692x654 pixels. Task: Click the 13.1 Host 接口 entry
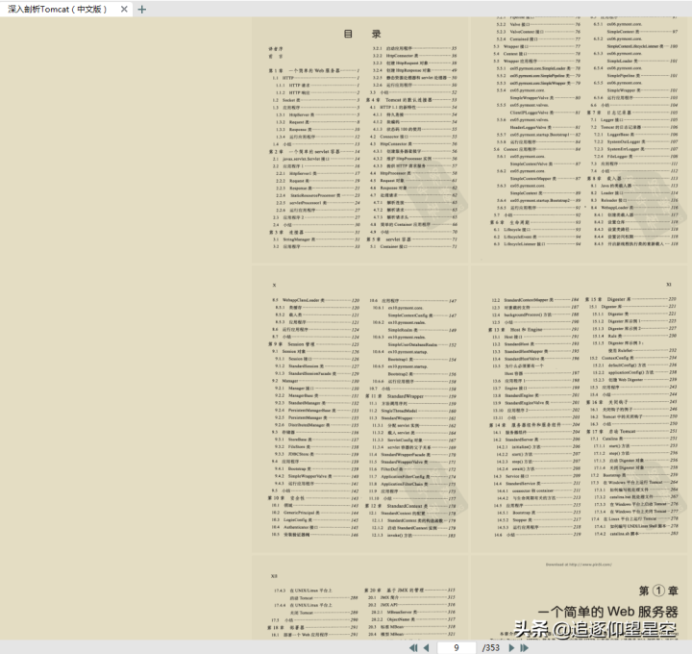point(535,337)
